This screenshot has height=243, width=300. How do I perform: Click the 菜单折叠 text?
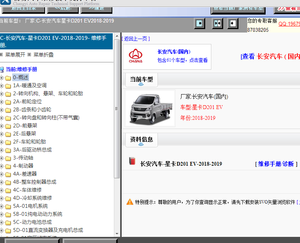[x=44, y=55]
